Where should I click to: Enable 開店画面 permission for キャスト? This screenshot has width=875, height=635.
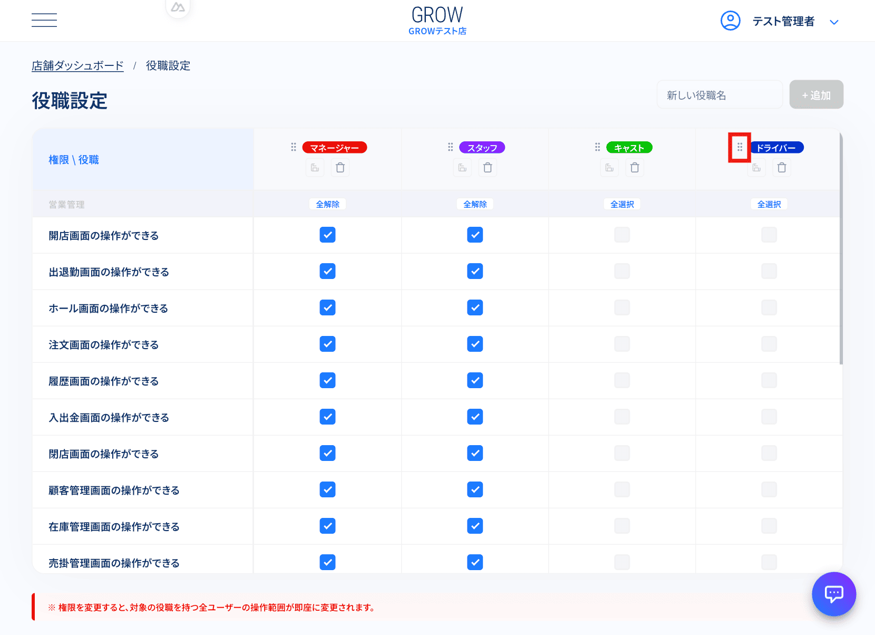pos(622,235)
